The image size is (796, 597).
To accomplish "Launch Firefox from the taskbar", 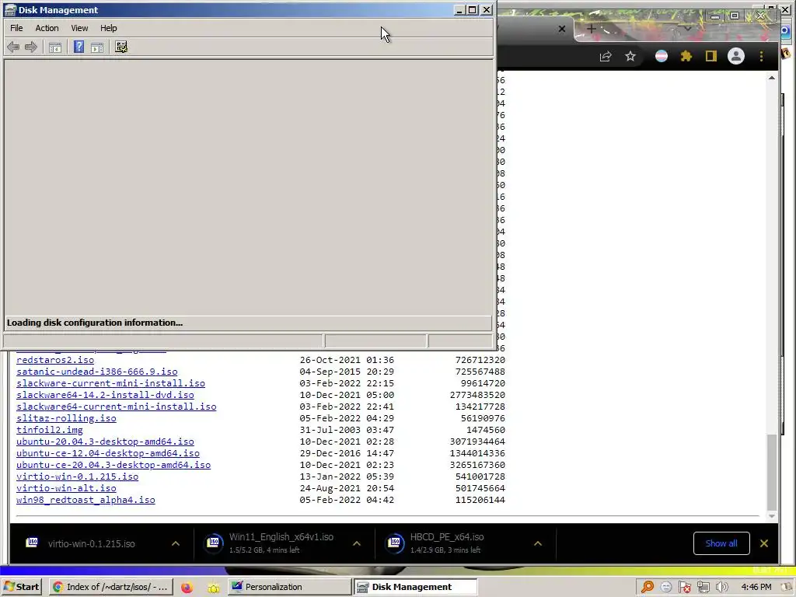I will 187,588.
